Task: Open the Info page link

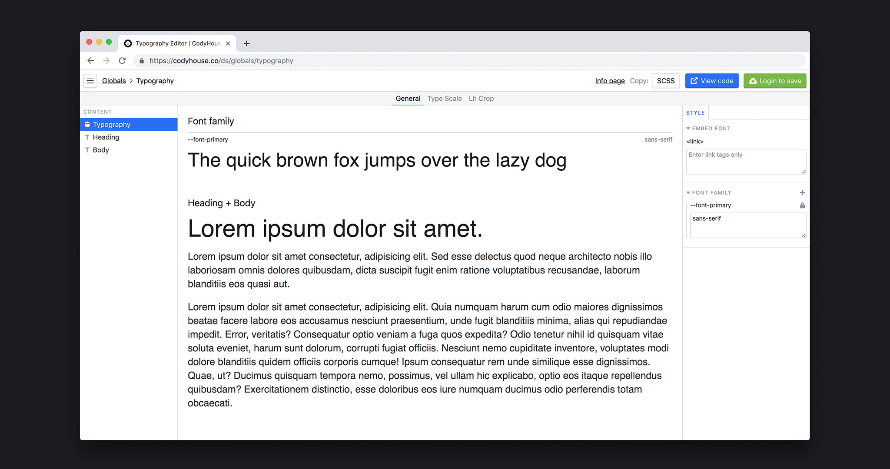Action: tap(610, 81)
